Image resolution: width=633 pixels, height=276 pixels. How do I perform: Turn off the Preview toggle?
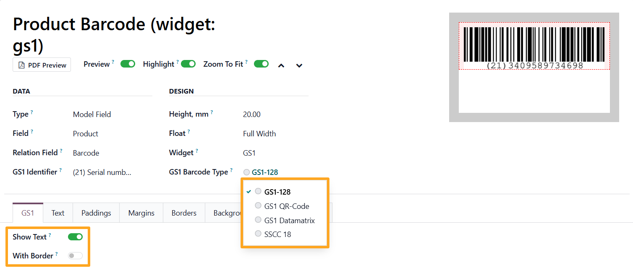[128, 64]
